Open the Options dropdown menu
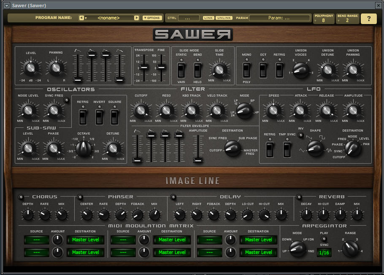 152,18
